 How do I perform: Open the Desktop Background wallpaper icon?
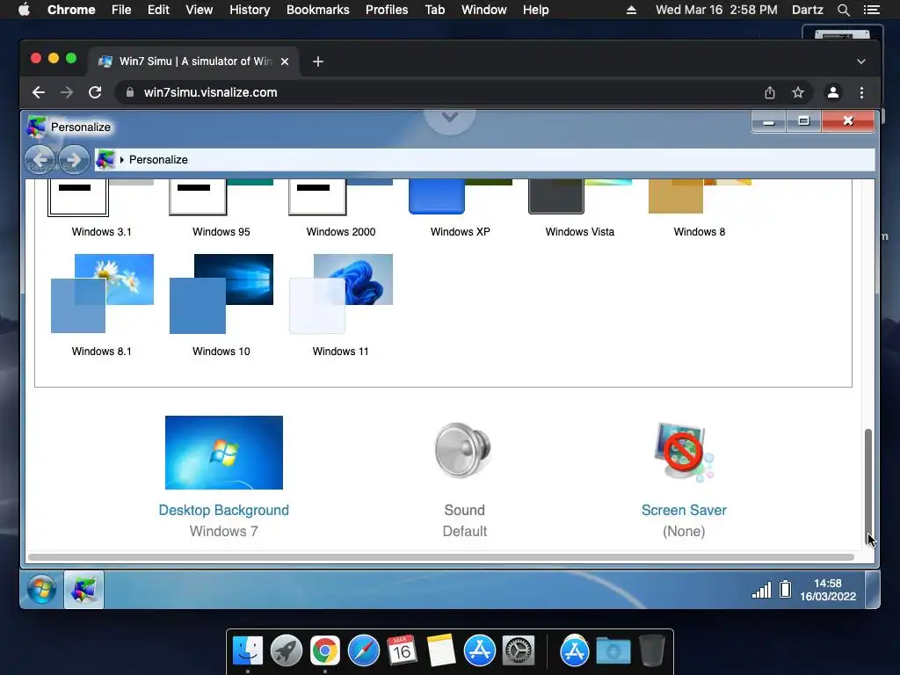[224, 453]
